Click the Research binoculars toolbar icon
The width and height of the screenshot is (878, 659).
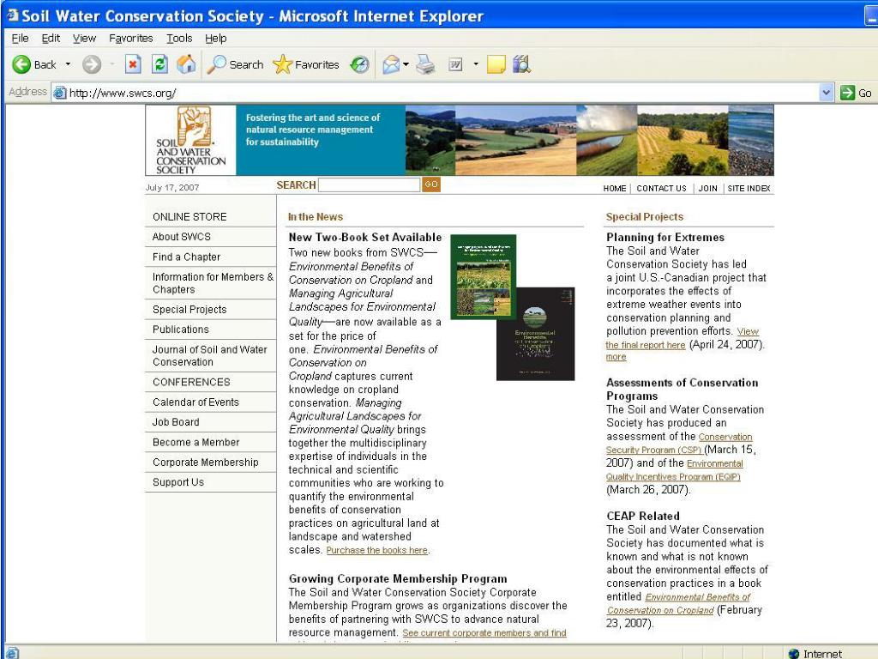pos(521,64)
